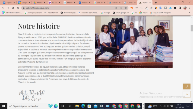Viewport: 193px width, 109px height.
Task: Open the Extensions puzzle piece menu
Action: click(x=175, y=8)
